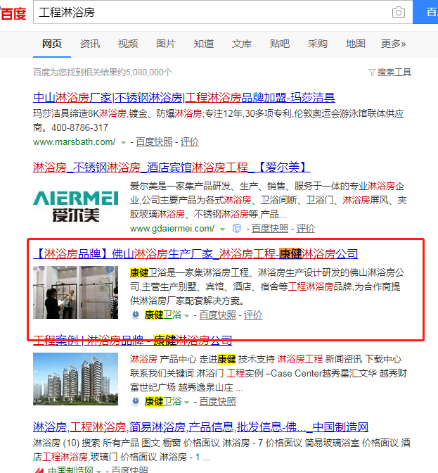This screenshot has width=438, height=473.
Task: Open the 工程案例 | 淋浴房品牌 title link
Action: (x=133, y=341)
